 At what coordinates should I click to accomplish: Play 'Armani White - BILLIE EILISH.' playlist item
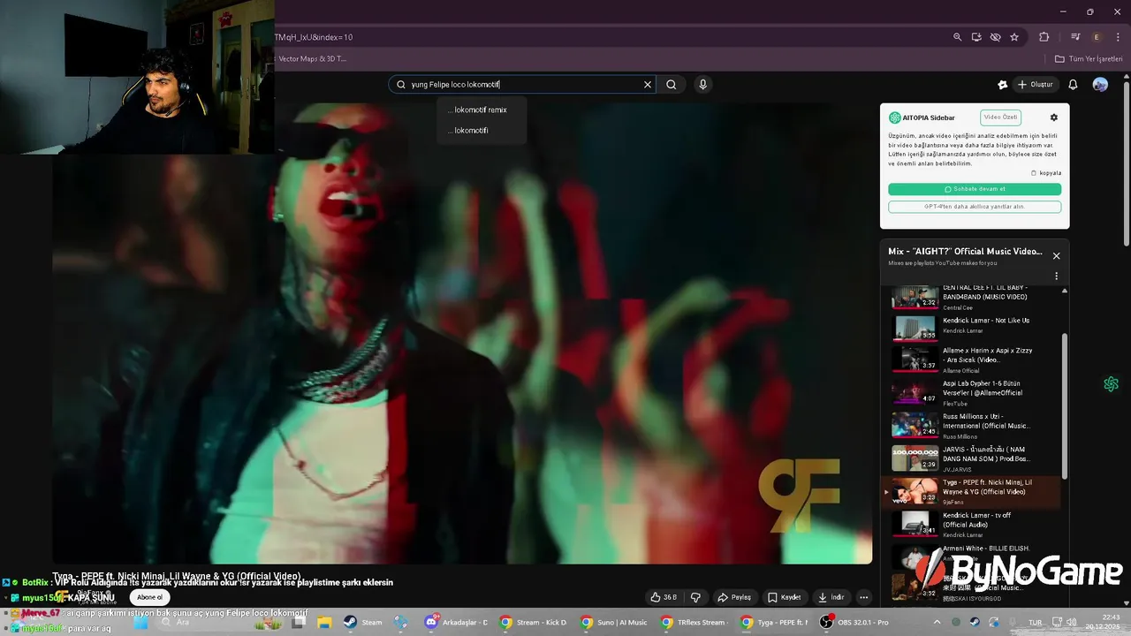coord(972,556)
